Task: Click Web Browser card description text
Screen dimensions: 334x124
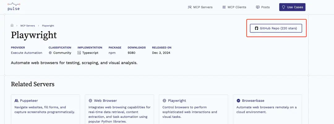Action: [x=119, y=114]
